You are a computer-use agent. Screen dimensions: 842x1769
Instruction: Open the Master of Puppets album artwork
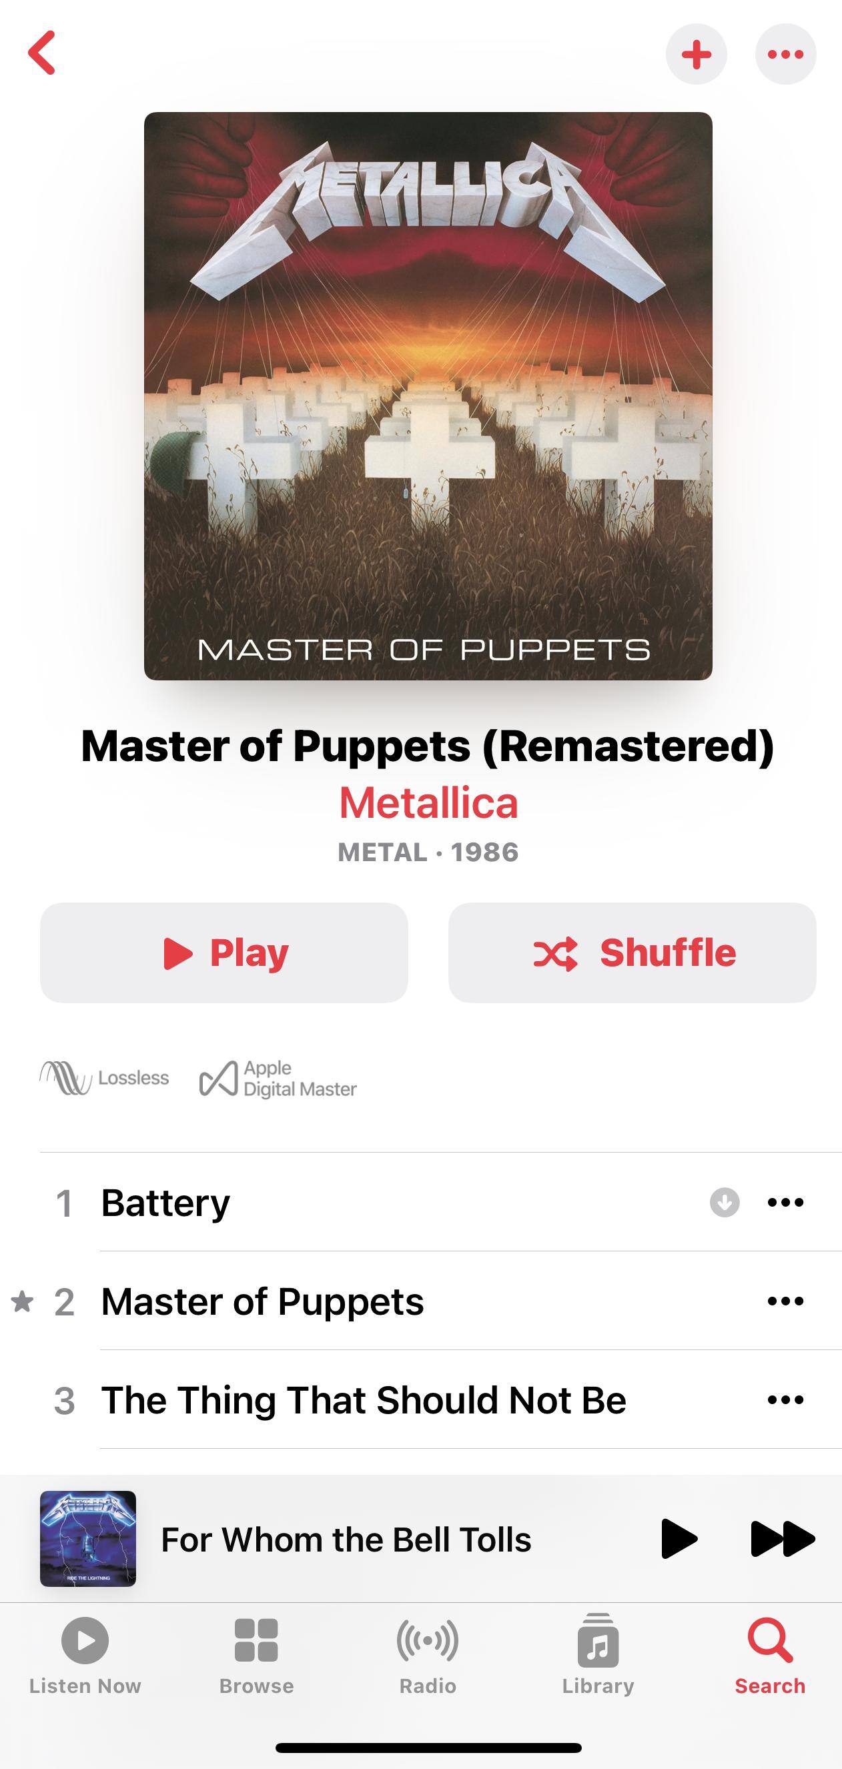tap(428, 396)
